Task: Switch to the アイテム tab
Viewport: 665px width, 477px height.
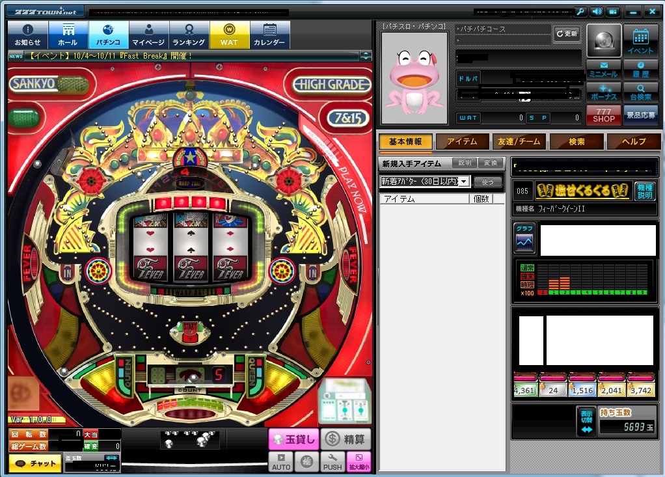Action: pyautogui.click(x=462, y=142)
